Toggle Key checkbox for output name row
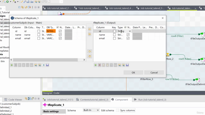The height and width of the screenshot is (115, 205). (114, 35)
